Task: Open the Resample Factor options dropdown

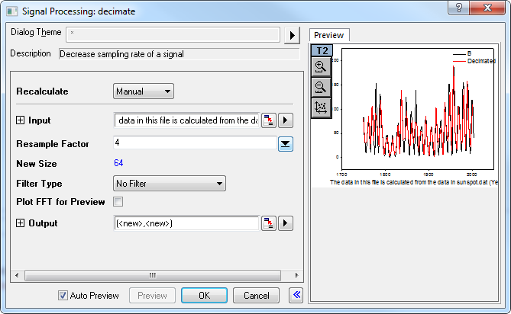Action: [x=286, y=144]
